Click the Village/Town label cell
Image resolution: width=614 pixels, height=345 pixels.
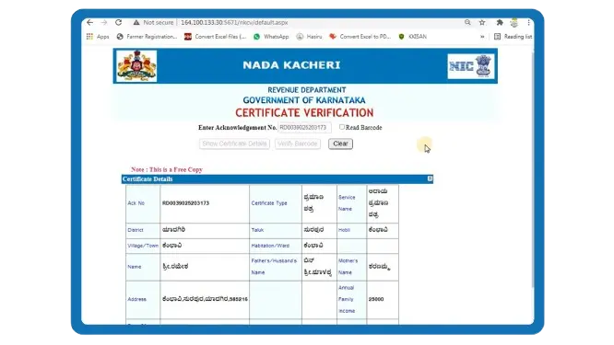(143, 246)
